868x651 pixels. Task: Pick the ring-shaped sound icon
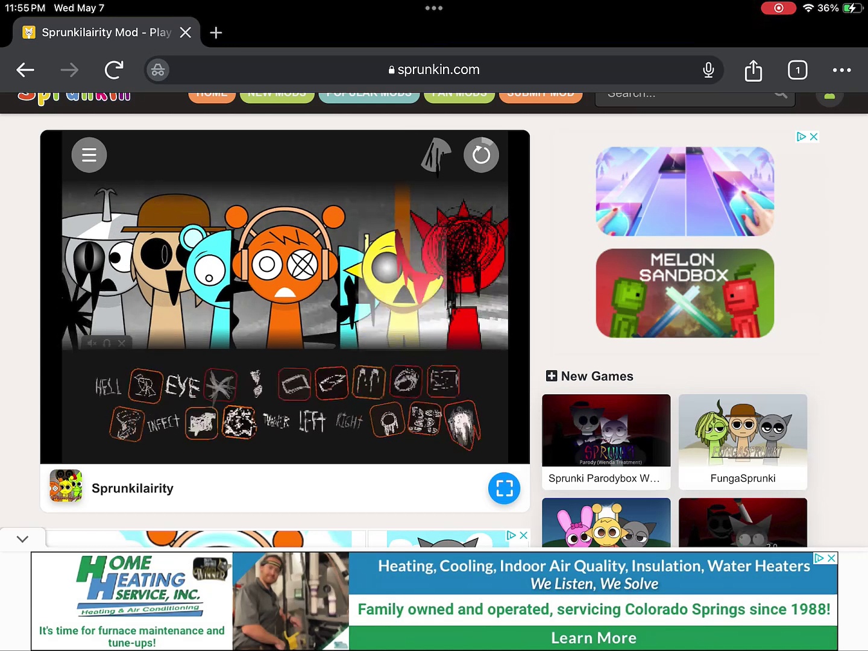pos(406,382)
